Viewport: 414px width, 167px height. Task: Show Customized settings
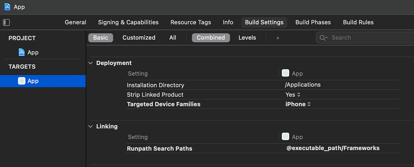click(x=139, y=38)
